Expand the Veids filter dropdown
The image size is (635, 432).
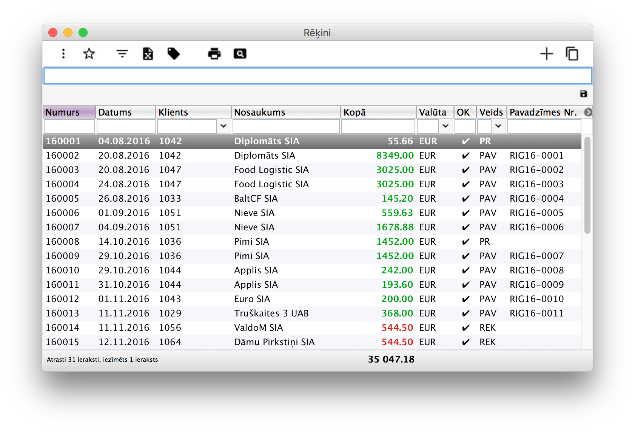point(498,126)
